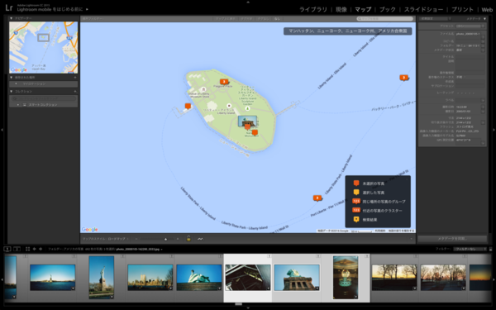Select the grid view icon above filmstrip
This screenshot has height=310, width=496.
click(27, 249)
